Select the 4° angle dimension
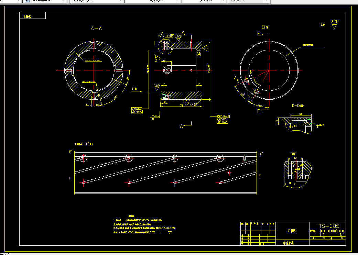358x255 pixels. click(87, 105)
